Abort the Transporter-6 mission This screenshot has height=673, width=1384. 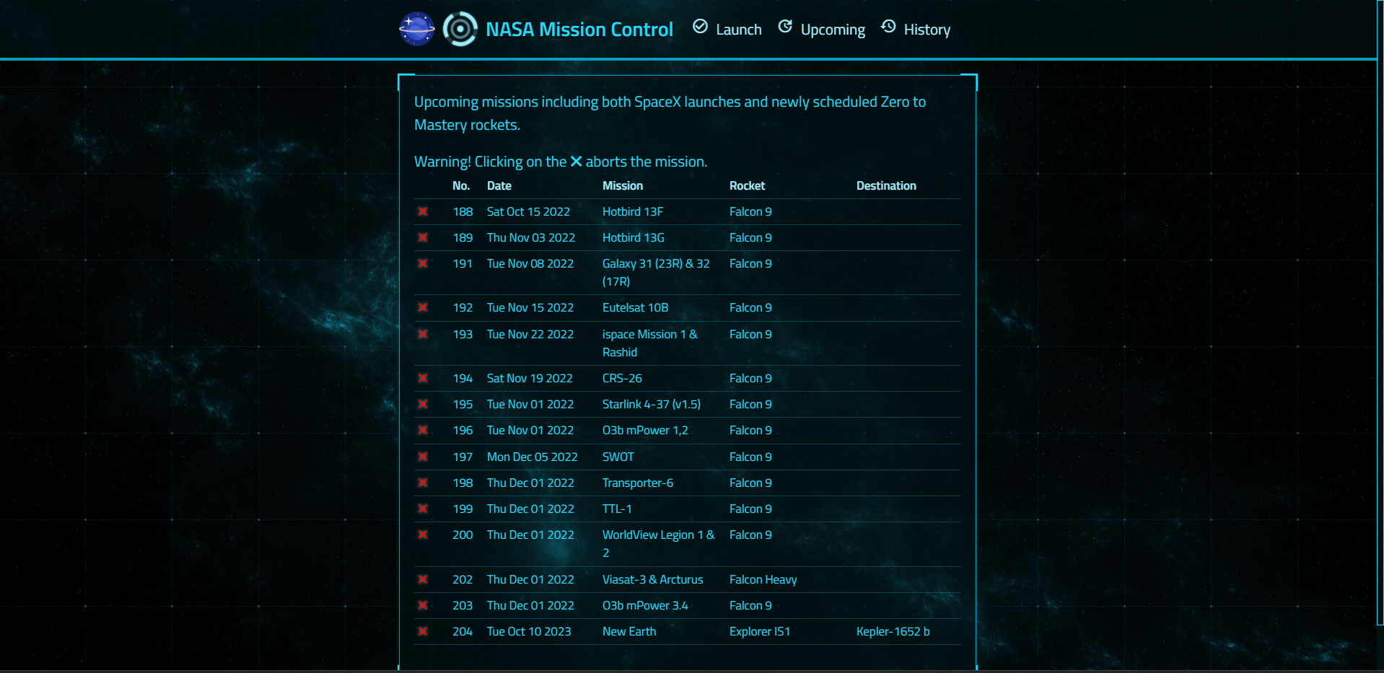(422, 483)
